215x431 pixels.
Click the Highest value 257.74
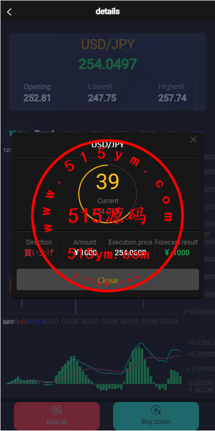pos(173,98)
